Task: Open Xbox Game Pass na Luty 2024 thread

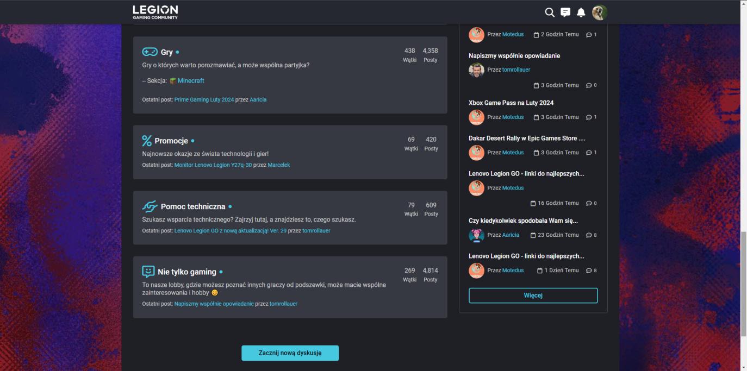Action: [511, 103]
